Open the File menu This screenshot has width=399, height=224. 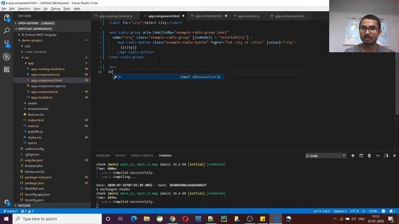4,9
